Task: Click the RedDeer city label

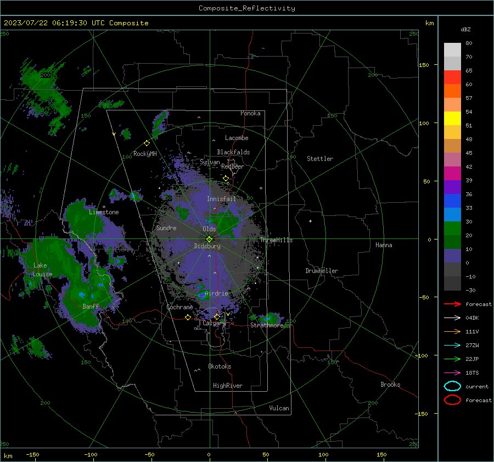Action: [233, 166]
